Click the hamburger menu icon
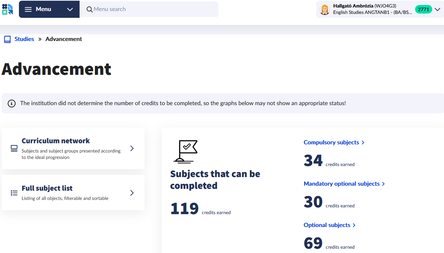Screen dimensions: 444x253 click(28, 9)
